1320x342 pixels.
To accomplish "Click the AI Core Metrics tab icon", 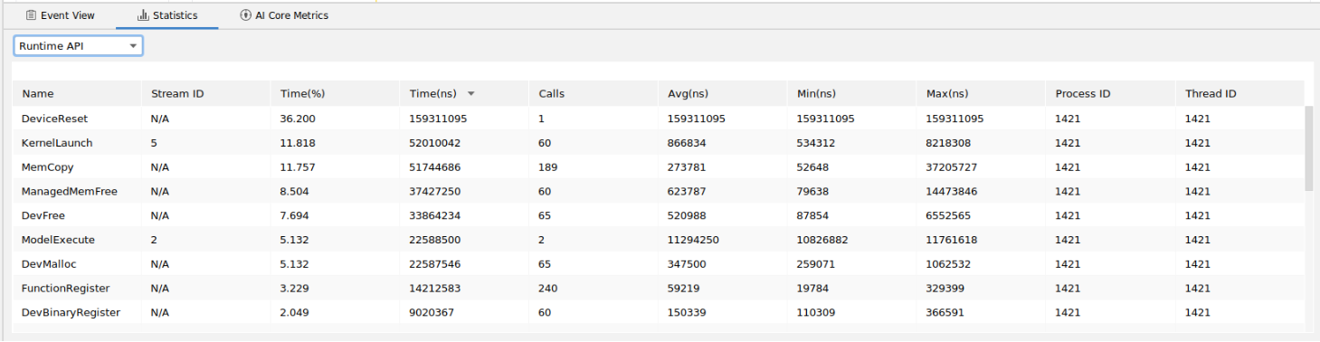I will point(246,15).
